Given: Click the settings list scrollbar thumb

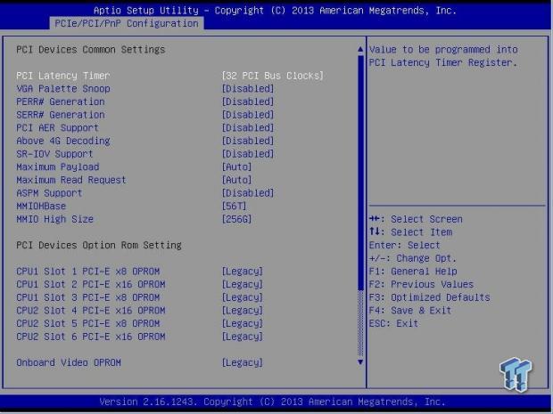Looking at the screenshot, I should click(360, 173).
